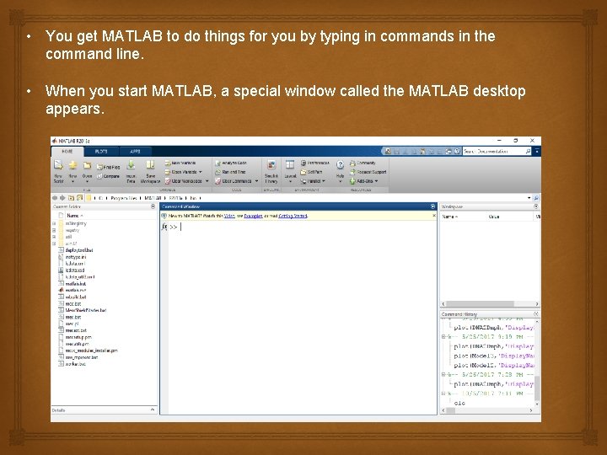Screen dimensions: 607x455
Task: Click the address bar search icon
Action: coord(536,198)
